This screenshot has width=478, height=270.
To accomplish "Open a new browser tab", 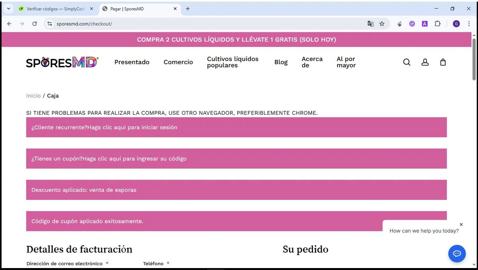I will click(x=188, y=9).
